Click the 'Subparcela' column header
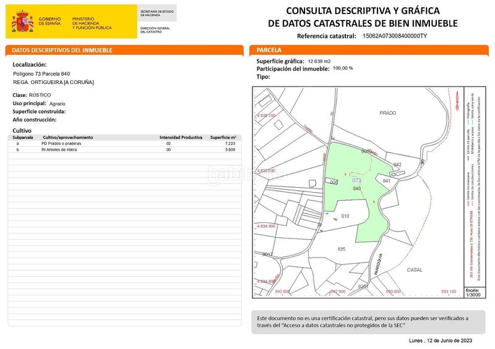The width and height of the screenshot is (495, 349). coord(23,138)
